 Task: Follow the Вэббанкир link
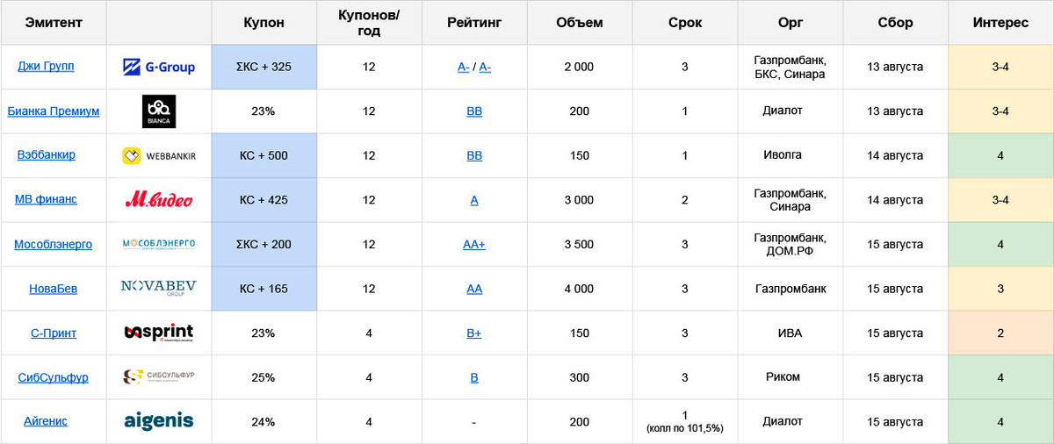coord(46,155)
